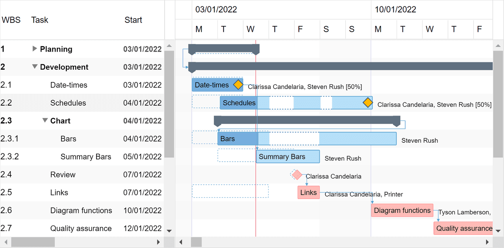Select the Links task name

pyautogui.click(x=59, y=192)
